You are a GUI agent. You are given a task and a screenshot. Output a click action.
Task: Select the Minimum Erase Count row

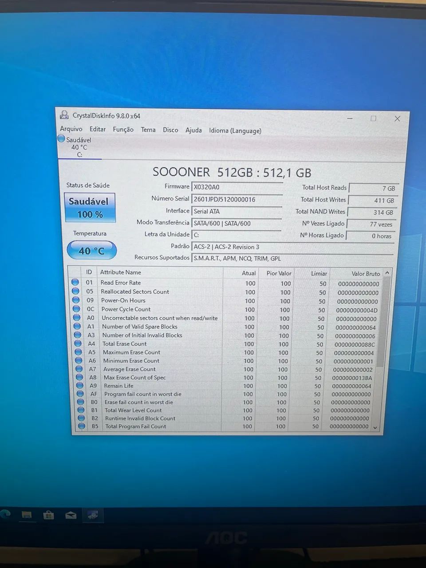click(225, 361)
